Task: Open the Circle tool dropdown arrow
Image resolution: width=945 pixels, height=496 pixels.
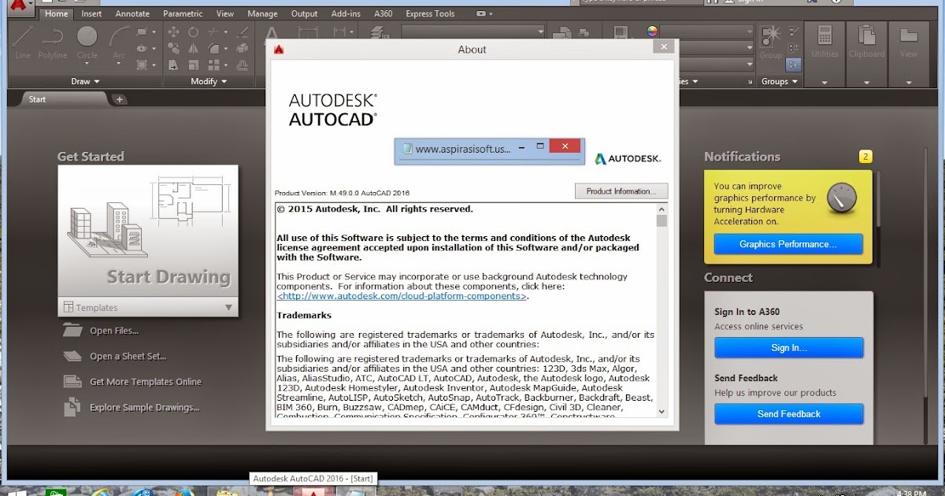Action: click(x=87, y=61)
